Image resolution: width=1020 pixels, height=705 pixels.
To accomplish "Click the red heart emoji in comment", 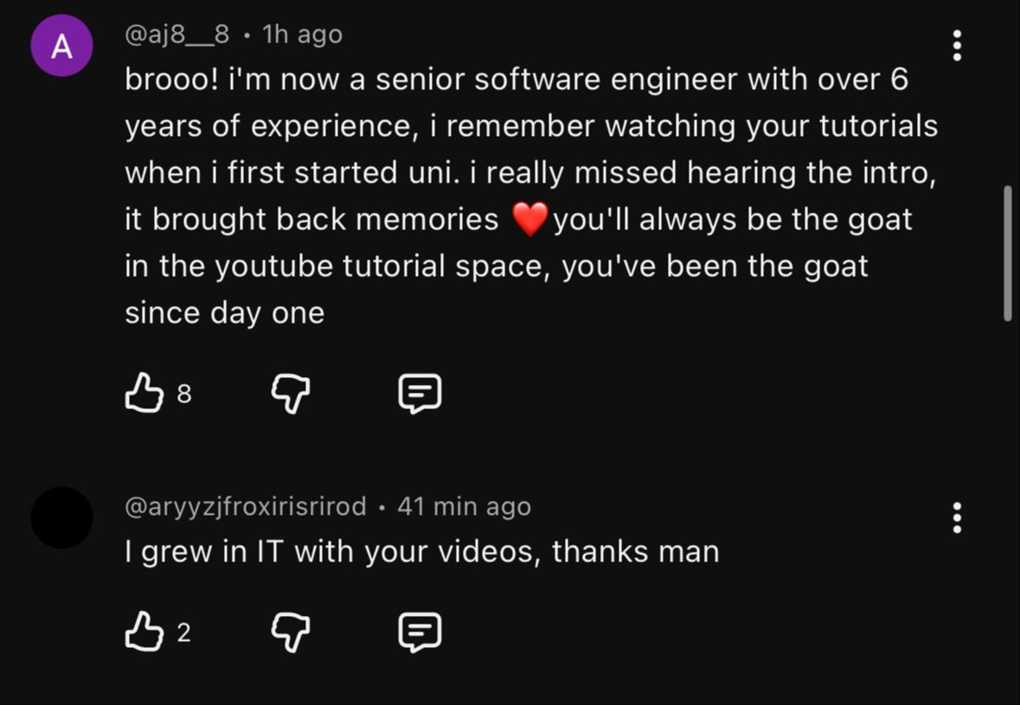I will pyautogui.click(x=529, y=220).
